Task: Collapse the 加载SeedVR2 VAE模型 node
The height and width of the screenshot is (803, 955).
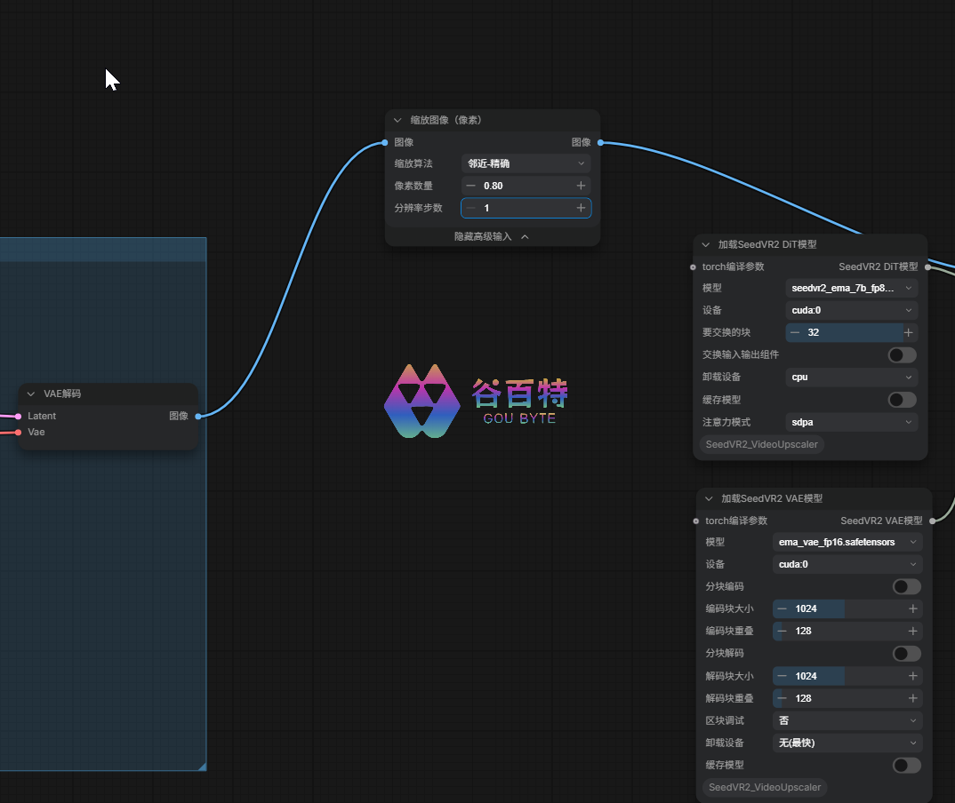Action: (709, 499)
